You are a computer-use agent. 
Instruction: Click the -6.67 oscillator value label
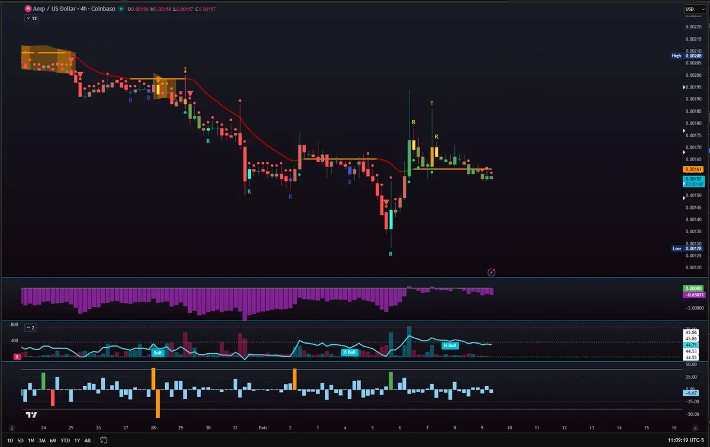click(x=692, y=393)
